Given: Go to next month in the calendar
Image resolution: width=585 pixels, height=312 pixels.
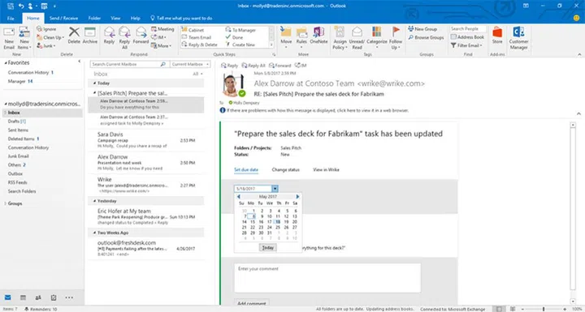Looking at the screenshot, I should (x=297, y=197).
